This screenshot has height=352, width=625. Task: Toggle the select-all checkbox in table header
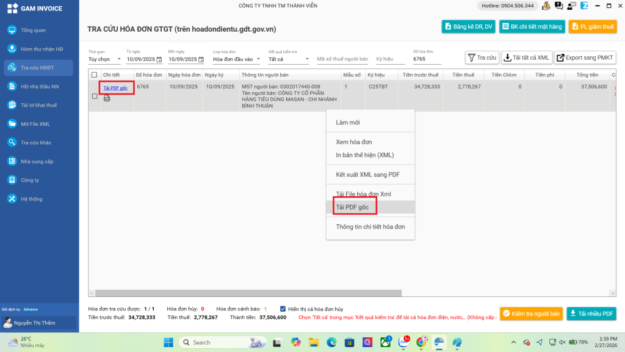click(94, 75)
